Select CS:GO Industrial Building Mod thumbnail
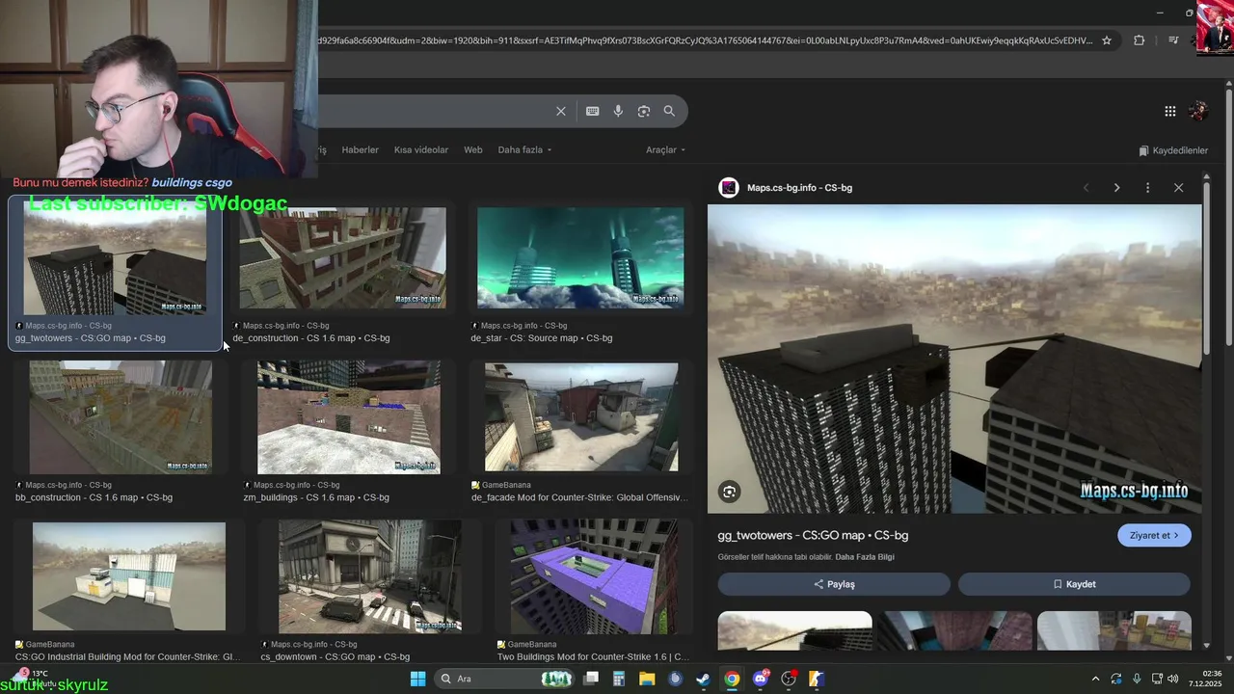The image size is (1234, 694). [129, 576]
